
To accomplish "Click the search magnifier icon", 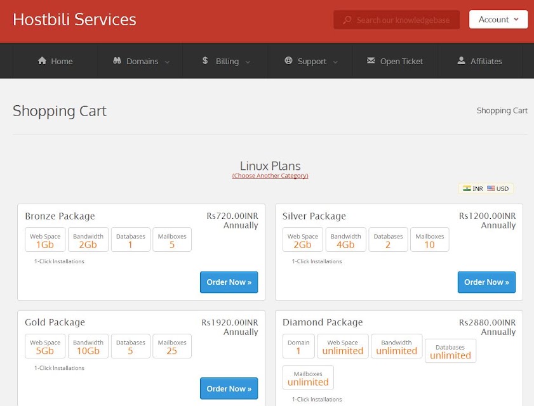I will coord(347,20).
